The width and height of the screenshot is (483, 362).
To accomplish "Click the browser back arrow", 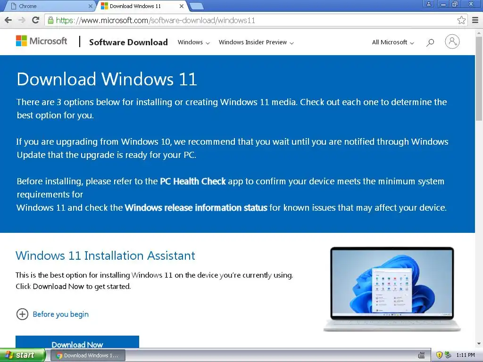I will 8,20.
